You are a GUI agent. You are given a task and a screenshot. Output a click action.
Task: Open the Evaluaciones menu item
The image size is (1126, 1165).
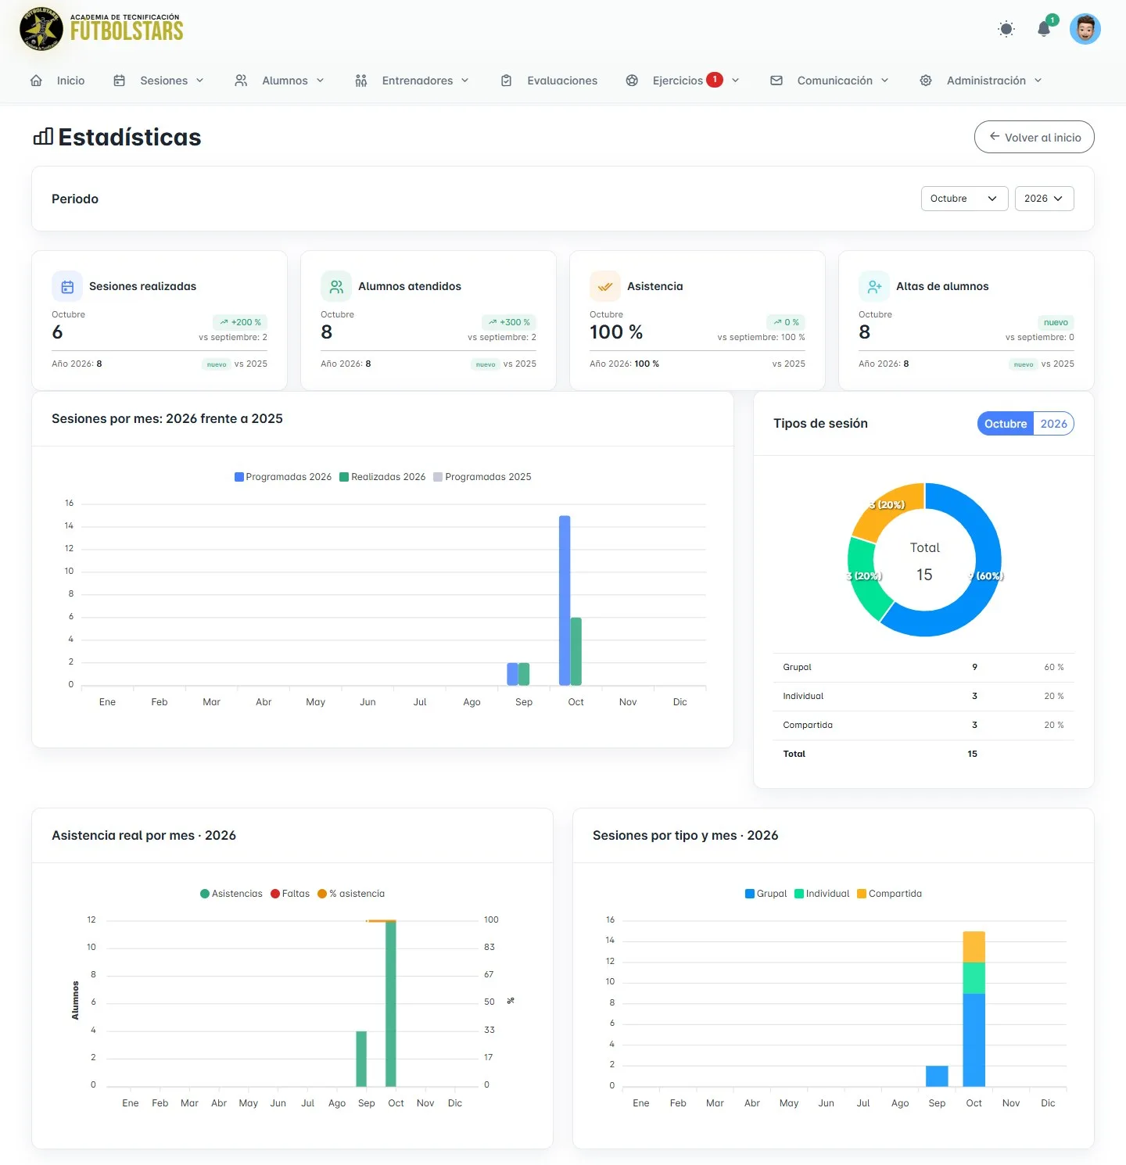click(x=549, y=81)
